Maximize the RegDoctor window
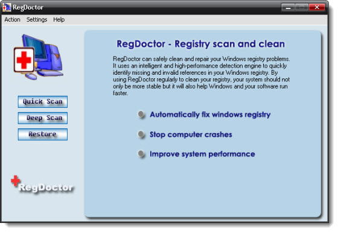 [302, 7]
